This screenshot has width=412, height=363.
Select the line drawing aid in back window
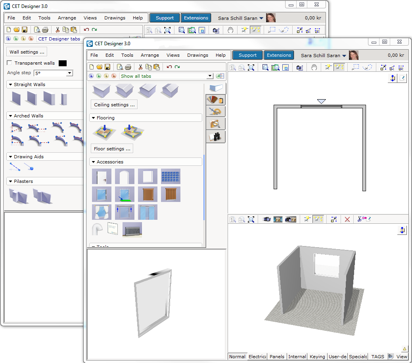pyautogui.click(x=15, y=167)
